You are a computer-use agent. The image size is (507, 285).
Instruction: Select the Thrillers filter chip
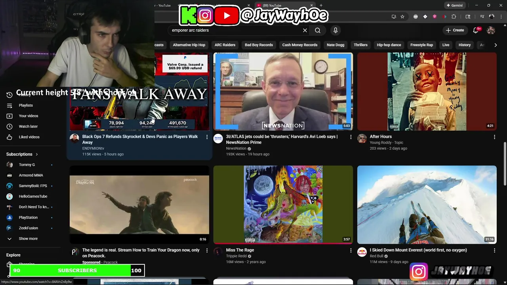[x=360, y=45]
